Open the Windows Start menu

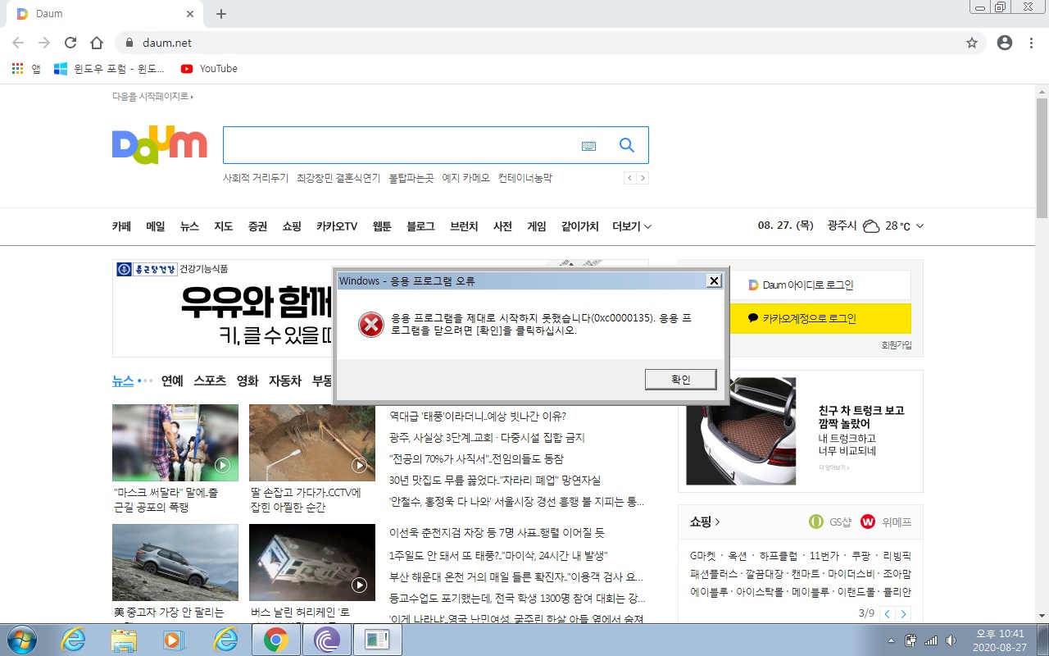click(x=20, y=640)
